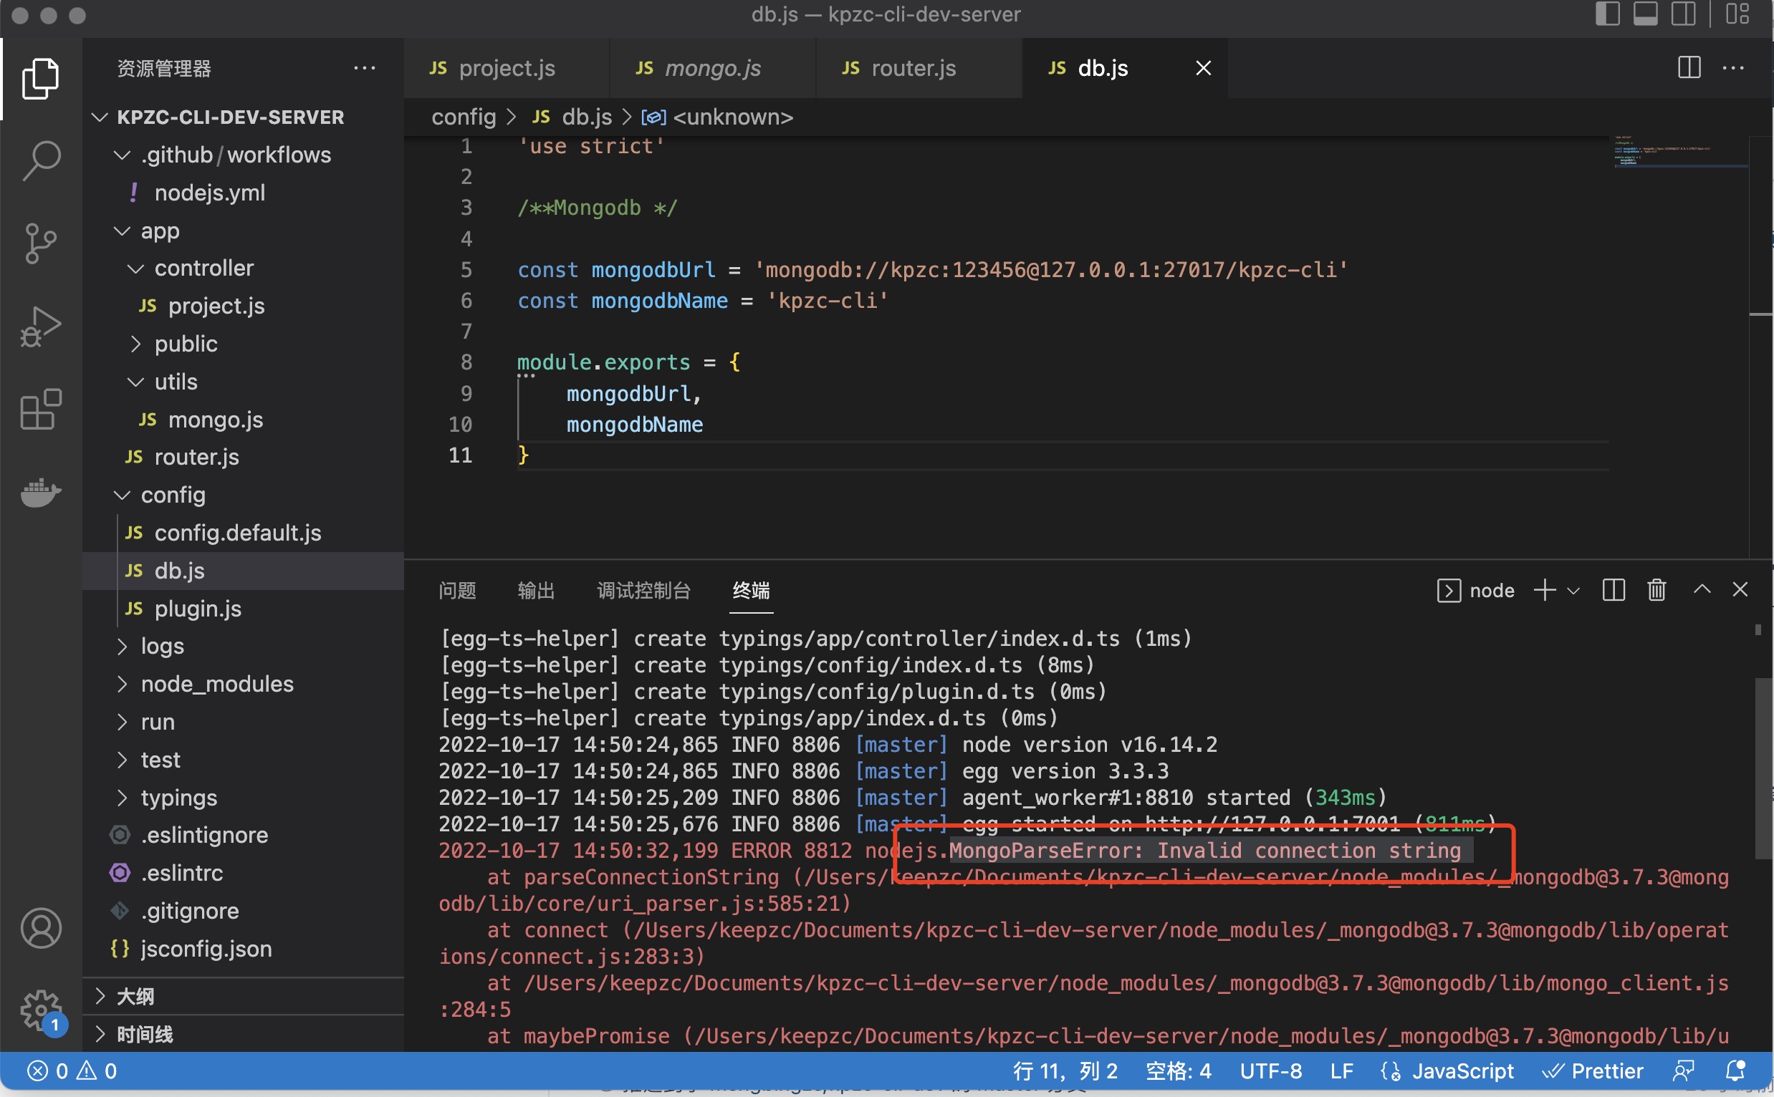Open the Extensions view
Viewport: 1774px width, 1097px height.
pyautogui.click(x=41, y=408)
